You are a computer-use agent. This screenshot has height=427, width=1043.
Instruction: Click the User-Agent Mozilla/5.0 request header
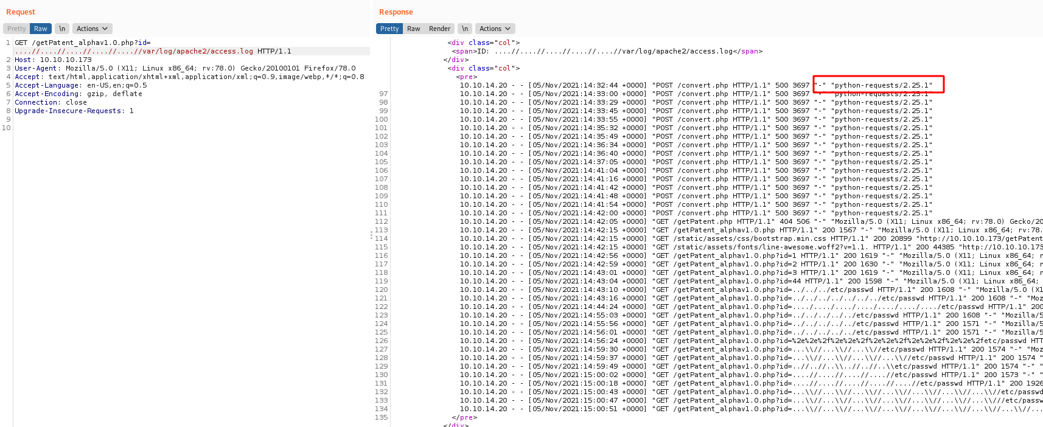(x=185, y=68)
